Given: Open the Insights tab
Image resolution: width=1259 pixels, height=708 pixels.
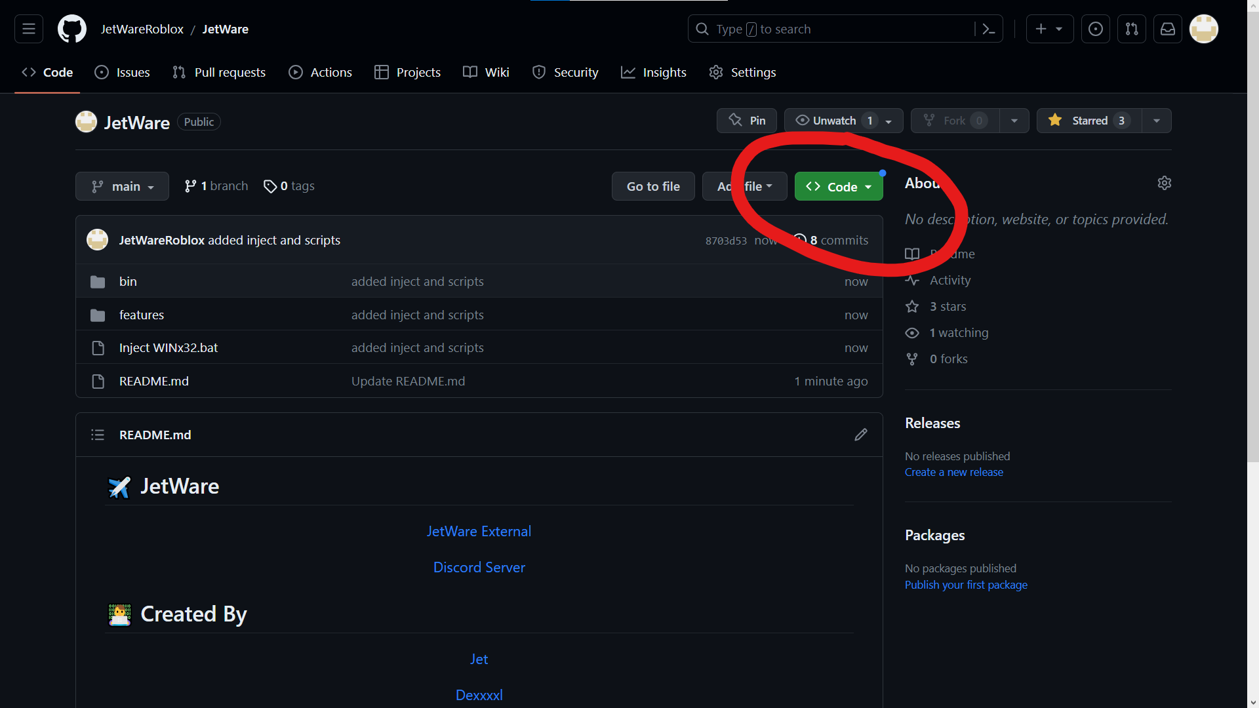Looking at the screenshot, I should [654, 72].
